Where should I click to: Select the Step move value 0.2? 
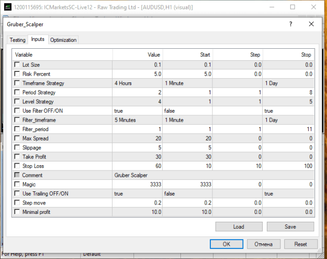coord(138,203)
